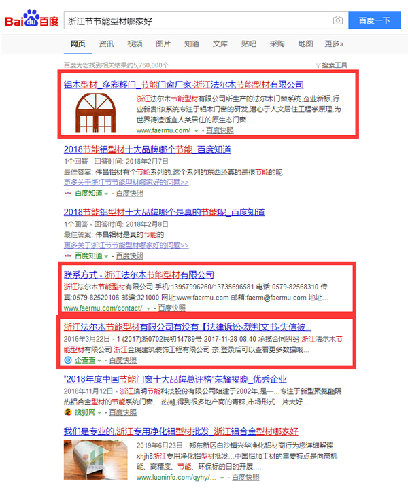Click the 搜狐网 source icon
The width and height of the screenshot is (408, 496).
pos(68,412)
